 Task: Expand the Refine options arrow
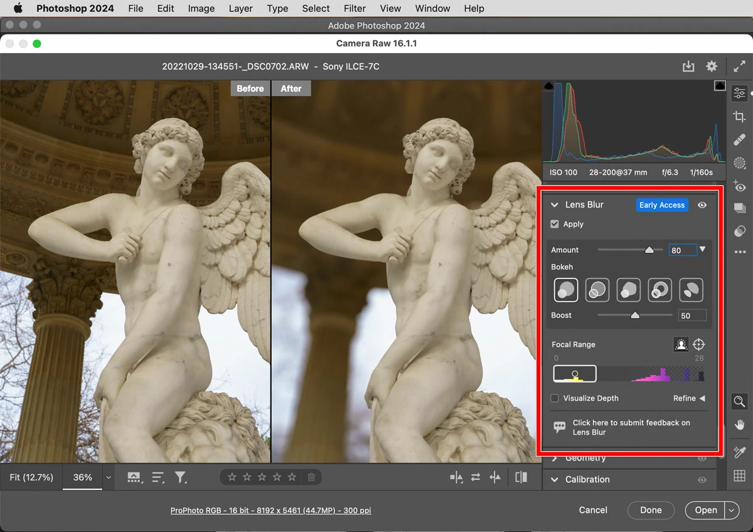[x=702, y=398]
